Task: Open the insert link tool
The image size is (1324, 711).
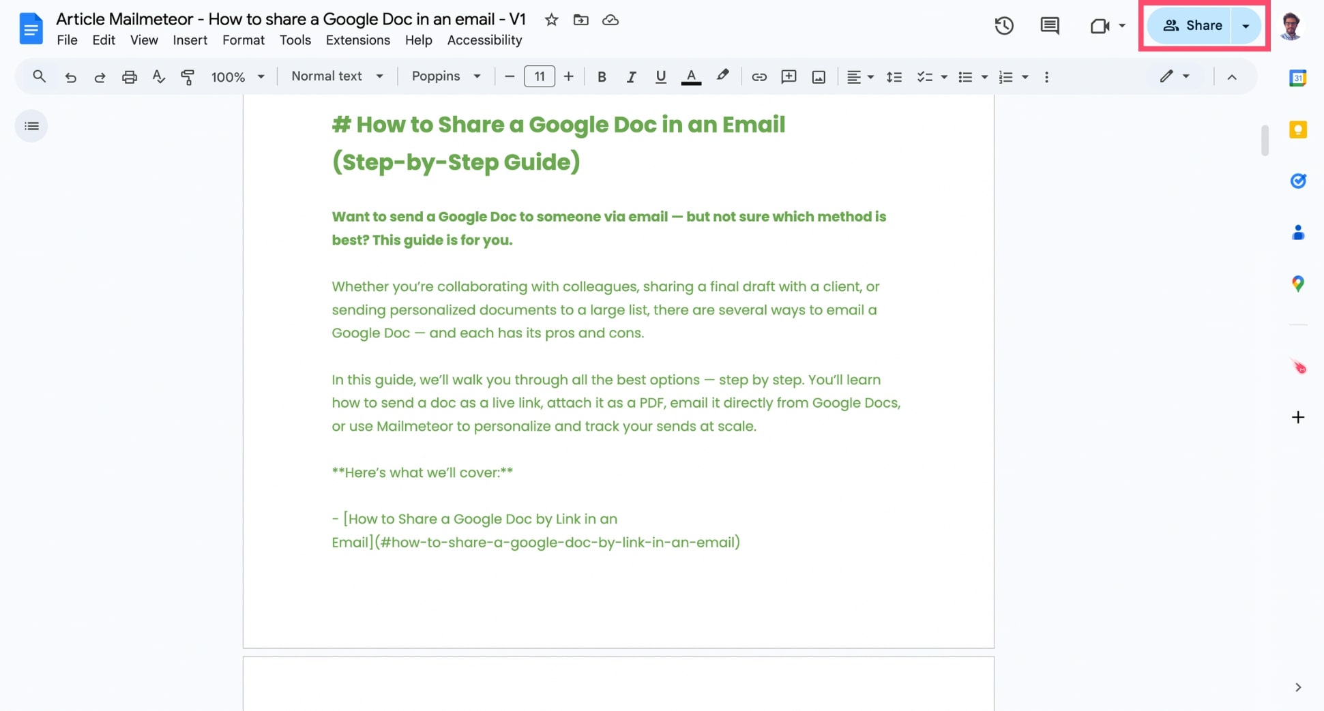Action: (759, 76)
